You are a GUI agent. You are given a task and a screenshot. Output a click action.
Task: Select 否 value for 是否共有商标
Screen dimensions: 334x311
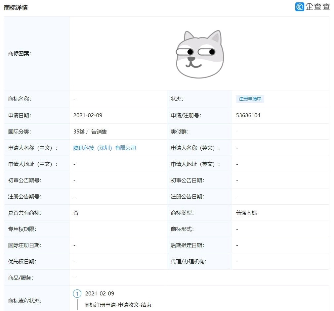tap(76, 213)
